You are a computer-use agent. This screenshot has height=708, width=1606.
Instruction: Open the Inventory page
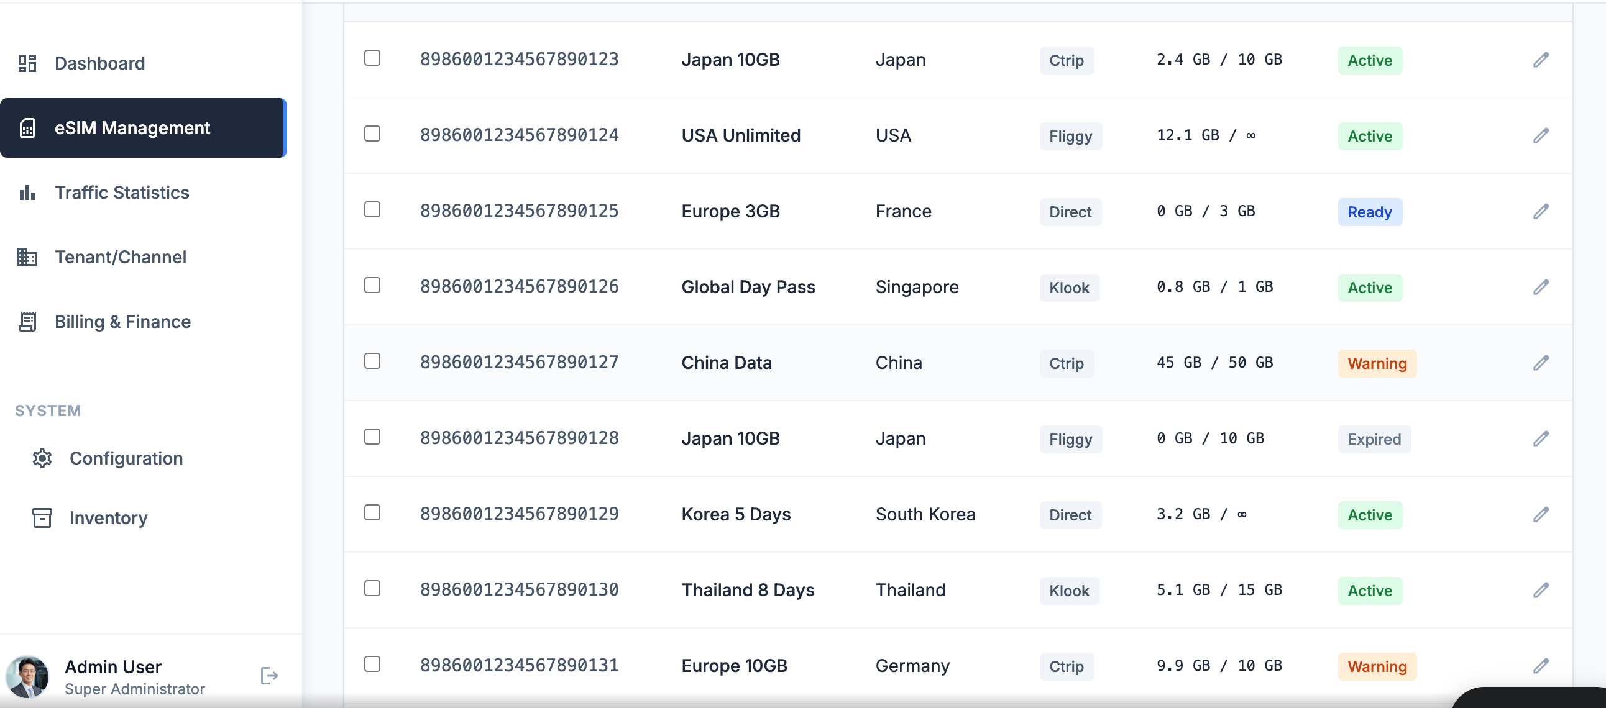pos(109,518)
